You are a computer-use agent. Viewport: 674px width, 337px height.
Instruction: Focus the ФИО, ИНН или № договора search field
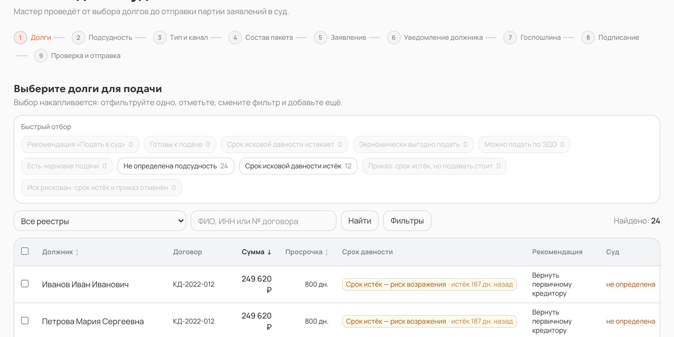coord(264,221)
